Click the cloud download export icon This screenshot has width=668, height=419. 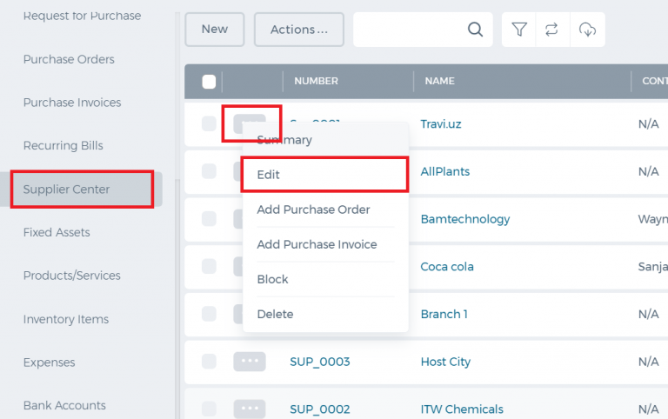587,30
